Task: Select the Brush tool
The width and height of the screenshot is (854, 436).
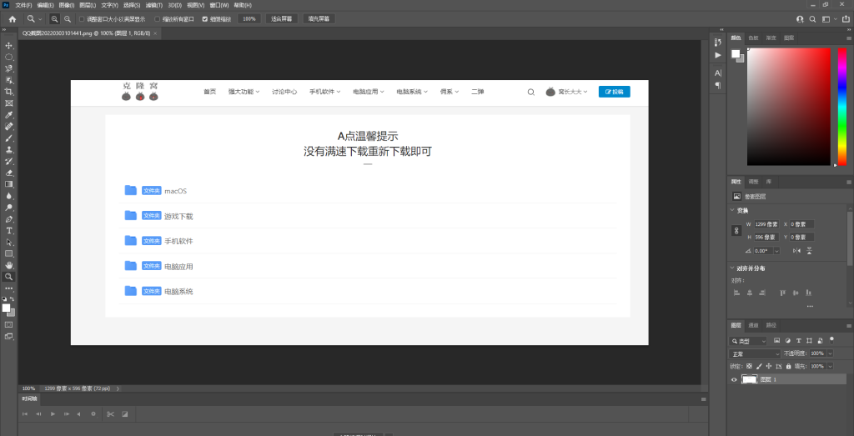Action: (8, 138)
